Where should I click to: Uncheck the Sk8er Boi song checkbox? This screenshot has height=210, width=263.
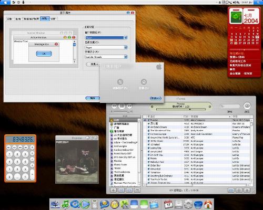pos(148,165)
